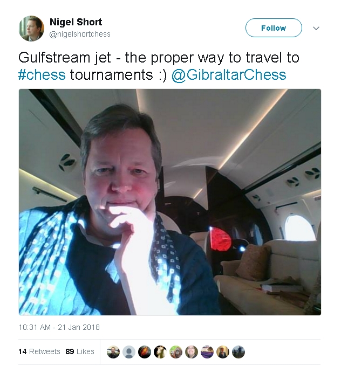Viewport: 341px width, 366px height.
Task: Click the white horse liker avatar
Action: point(160,352)
